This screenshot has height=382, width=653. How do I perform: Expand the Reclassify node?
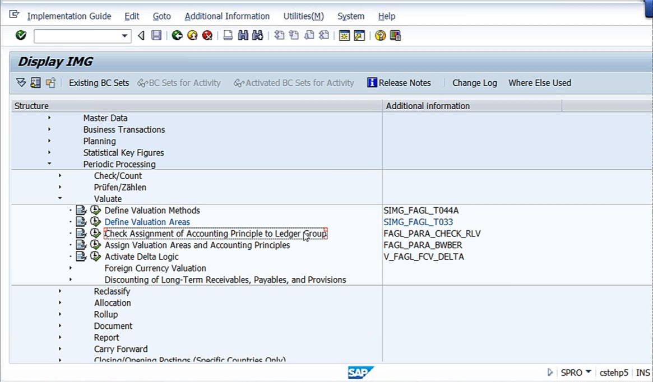60,291
